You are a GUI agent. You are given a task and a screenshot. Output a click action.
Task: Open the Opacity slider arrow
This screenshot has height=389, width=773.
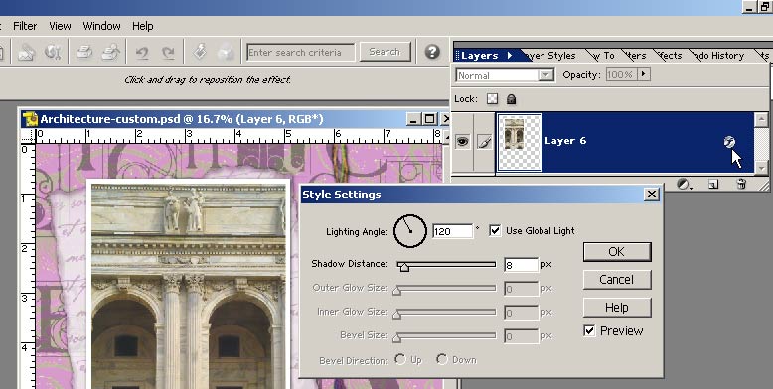click(644, 74)
